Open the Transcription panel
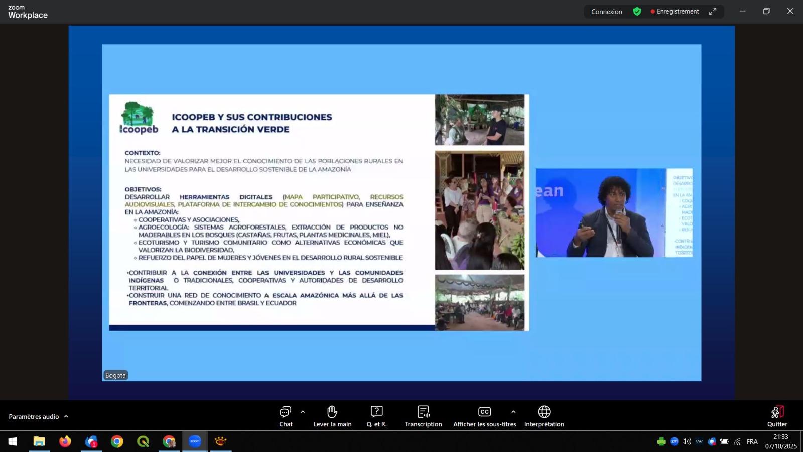This screenshot has width=803, height=452. point(423,416)
